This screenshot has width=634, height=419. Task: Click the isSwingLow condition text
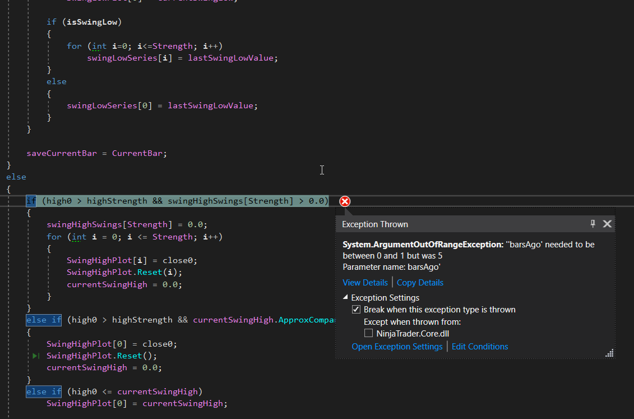[92, 22]
